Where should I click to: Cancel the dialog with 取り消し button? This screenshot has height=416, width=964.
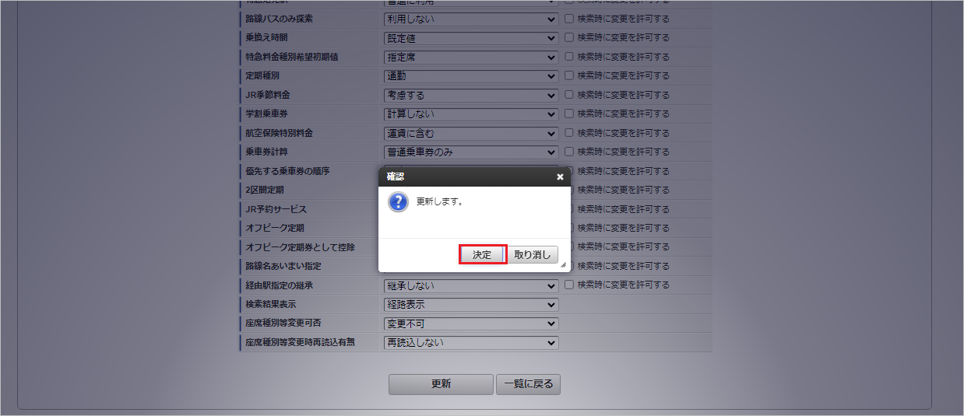[x=533, y=255]
